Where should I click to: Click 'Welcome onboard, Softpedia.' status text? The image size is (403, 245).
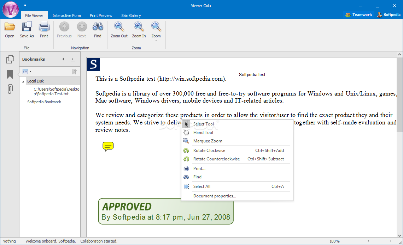51,241
